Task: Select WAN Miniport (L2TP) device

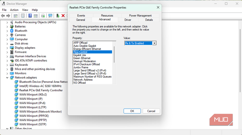Action: 33,107
